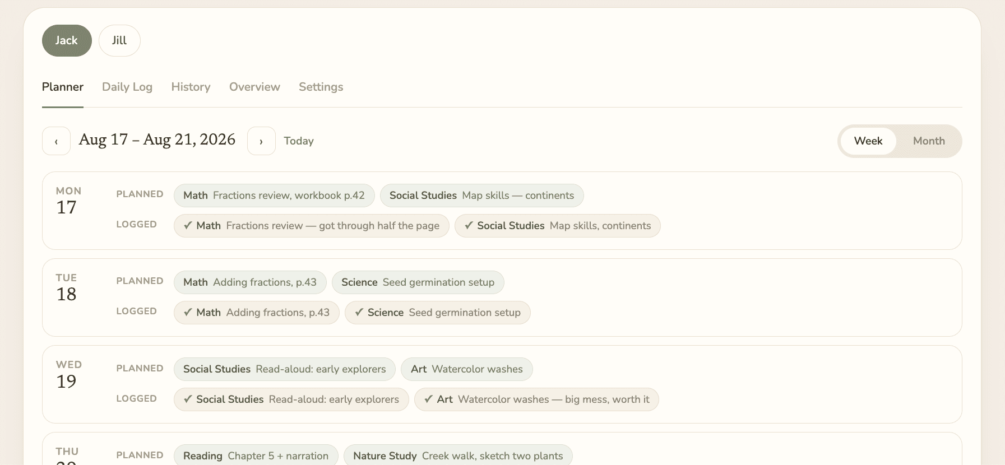Open logged Art Watercolor washes — big mess

tap(536, 399)
